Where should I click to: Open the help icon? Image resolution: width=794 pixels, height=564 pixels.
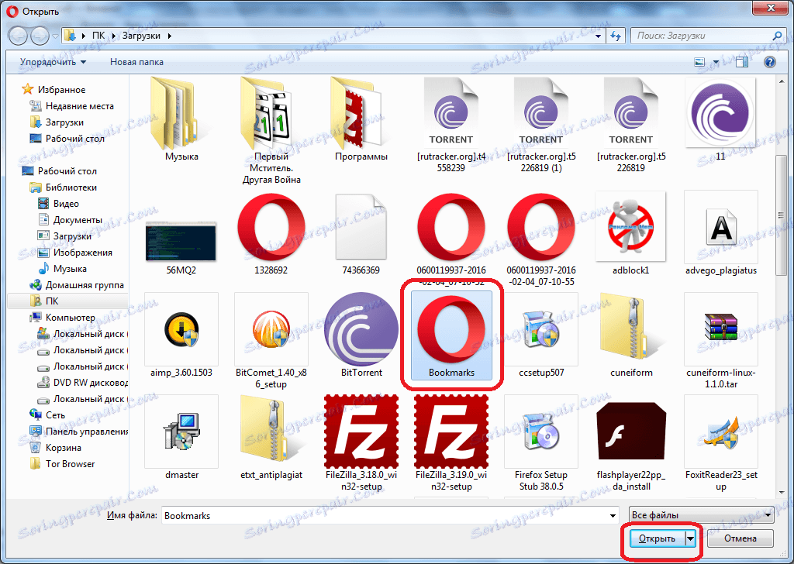tap(770, 62)
